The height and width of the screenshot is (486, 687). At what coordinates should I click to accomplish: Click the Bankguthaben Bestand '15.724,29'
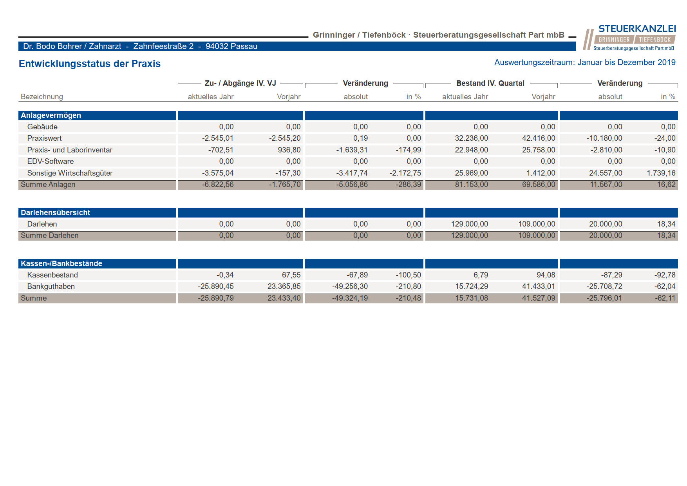pos(472,287)
